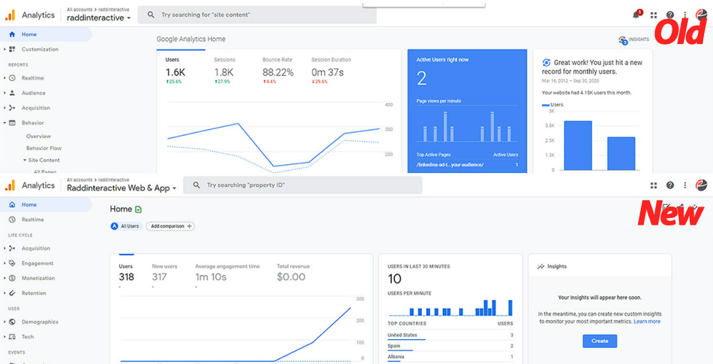Switch to the New users metric tab
This screenshot has height=364, width=713.
tap(165, 274)
